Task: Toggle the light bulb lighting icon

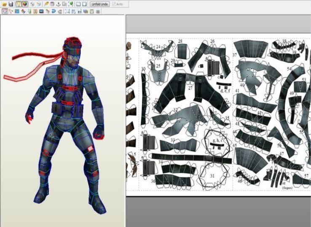Action: (x=19, y=4)
